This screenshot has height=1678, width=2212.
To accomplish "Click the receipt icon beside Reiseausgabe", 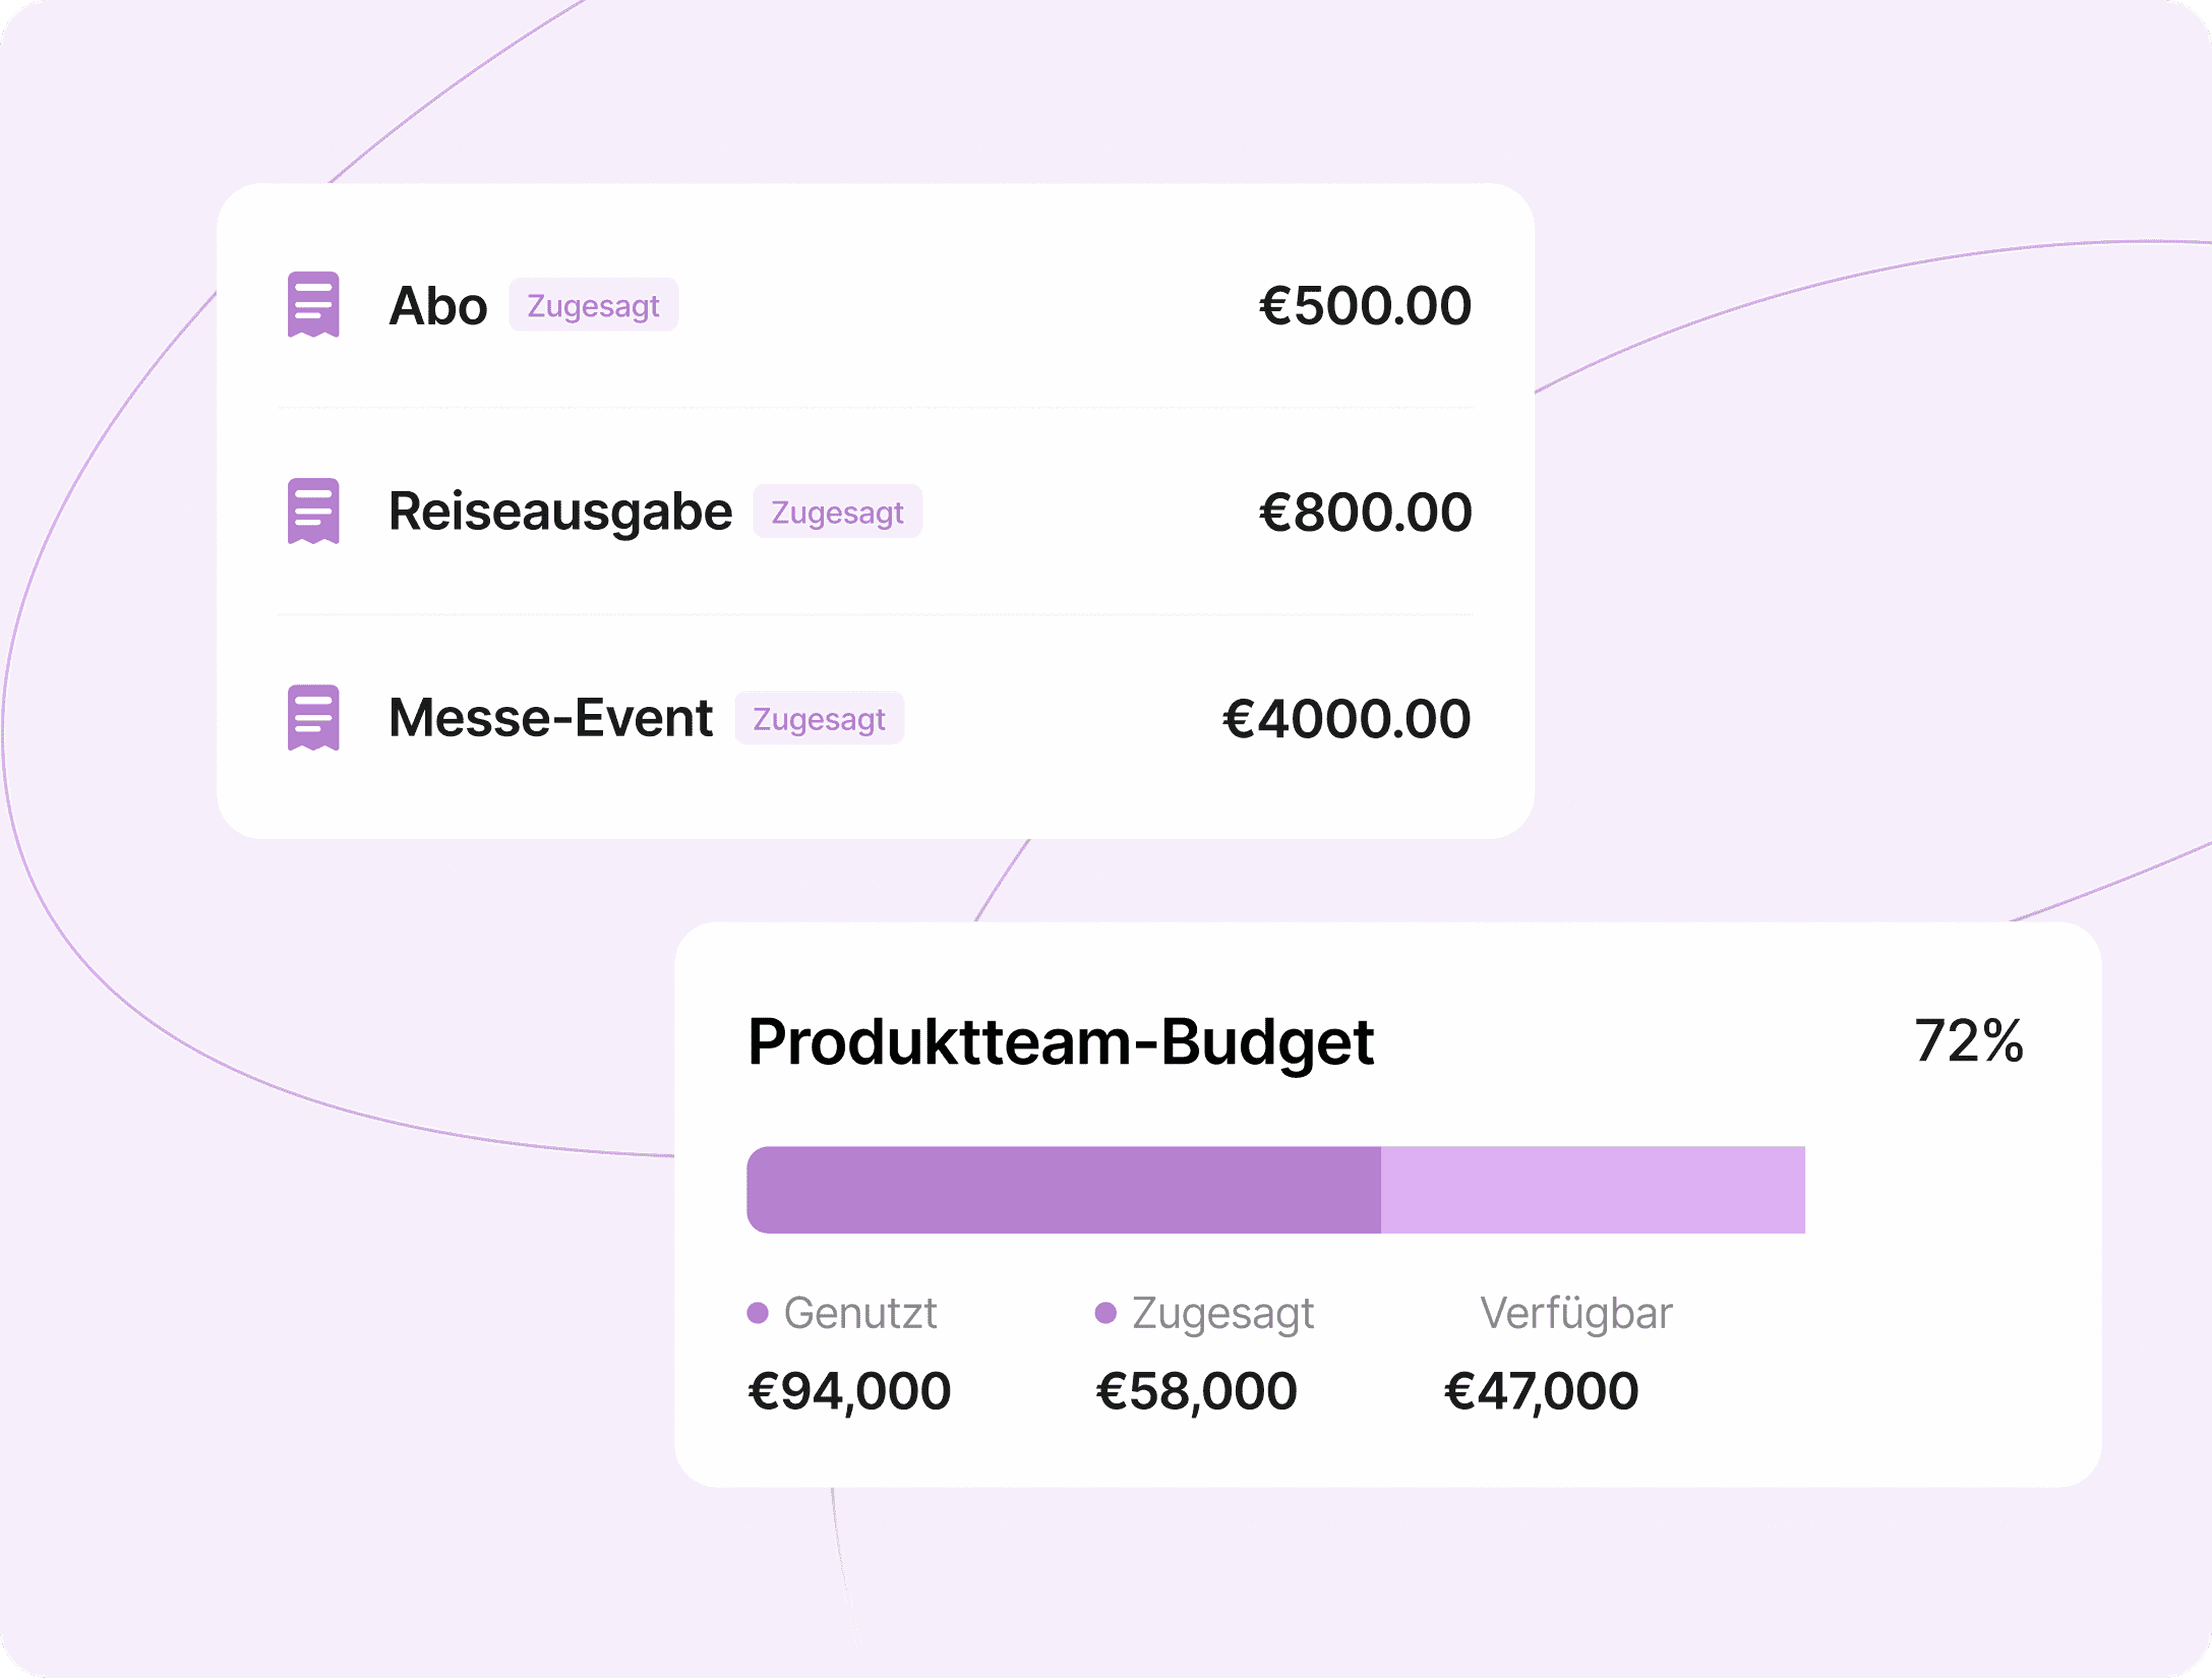I will [313, 511].
